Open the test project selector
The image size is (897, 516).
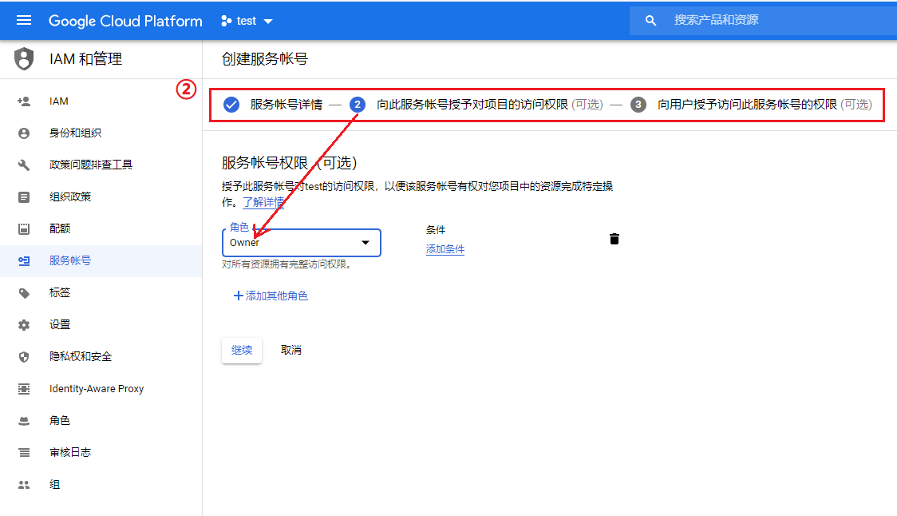(247, 21)
